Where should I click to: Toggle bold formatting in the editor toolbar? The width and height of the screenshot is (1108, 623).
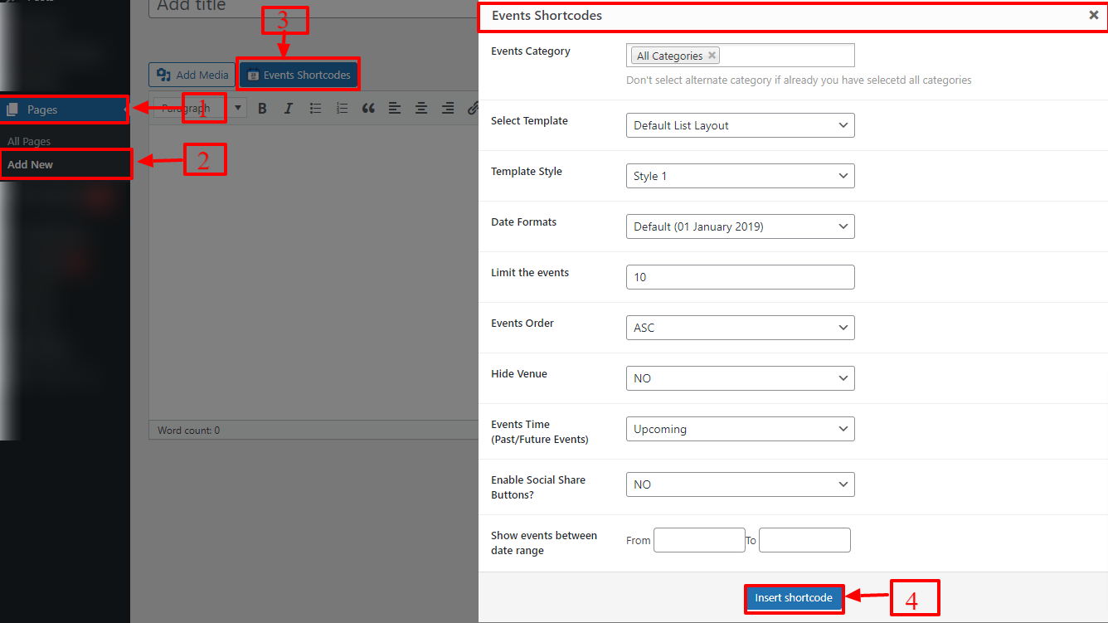pyautogui.click(x=262, y=109)
